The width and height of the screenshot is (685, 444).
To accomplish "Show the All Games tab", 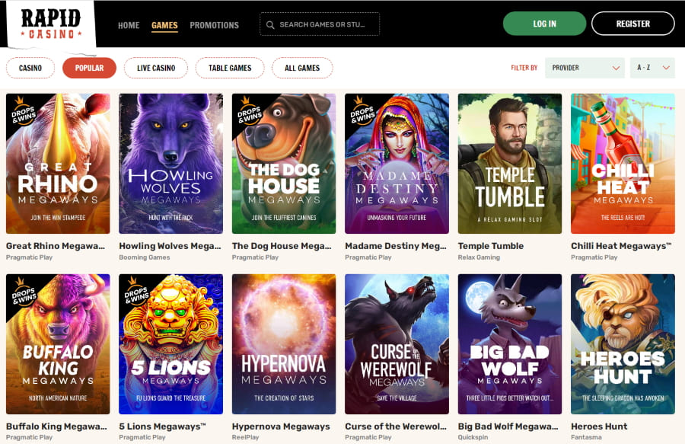I will pyautogui.click(x=302, y=68).
